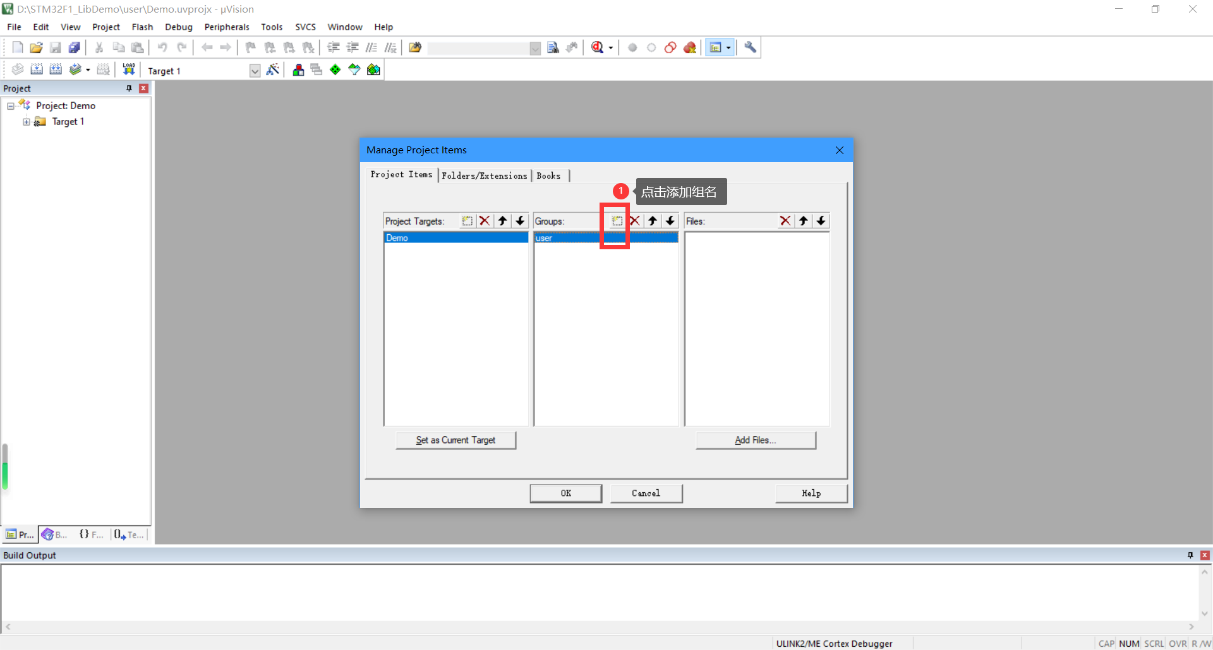This screenshot has height=650, width=1213.
Task: Move file down in Files
Action: click(x=821, y=221)
